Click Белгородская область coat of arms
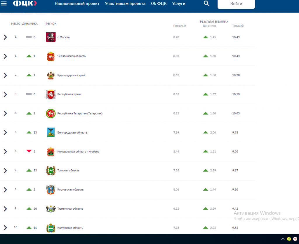The image size is (299, 244). click(51, 132)
